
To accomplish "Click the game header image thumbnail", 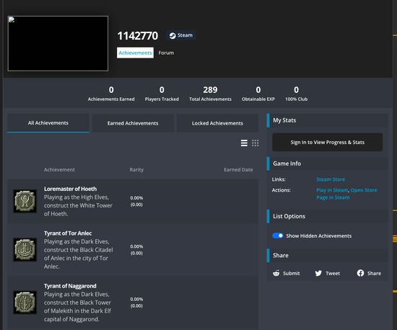I will 58,43.
